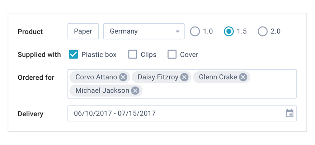Tick the Cover checkbox
This screenshot has width=315, height=145.
pos(172,55)
